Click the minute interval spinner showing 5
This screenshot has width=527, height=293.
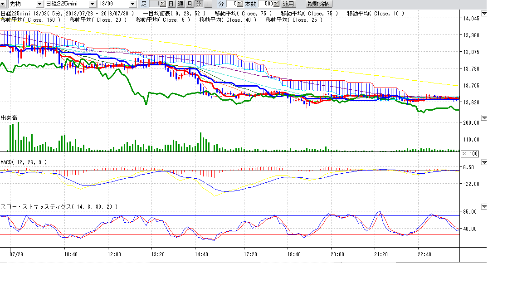(240, 4)
